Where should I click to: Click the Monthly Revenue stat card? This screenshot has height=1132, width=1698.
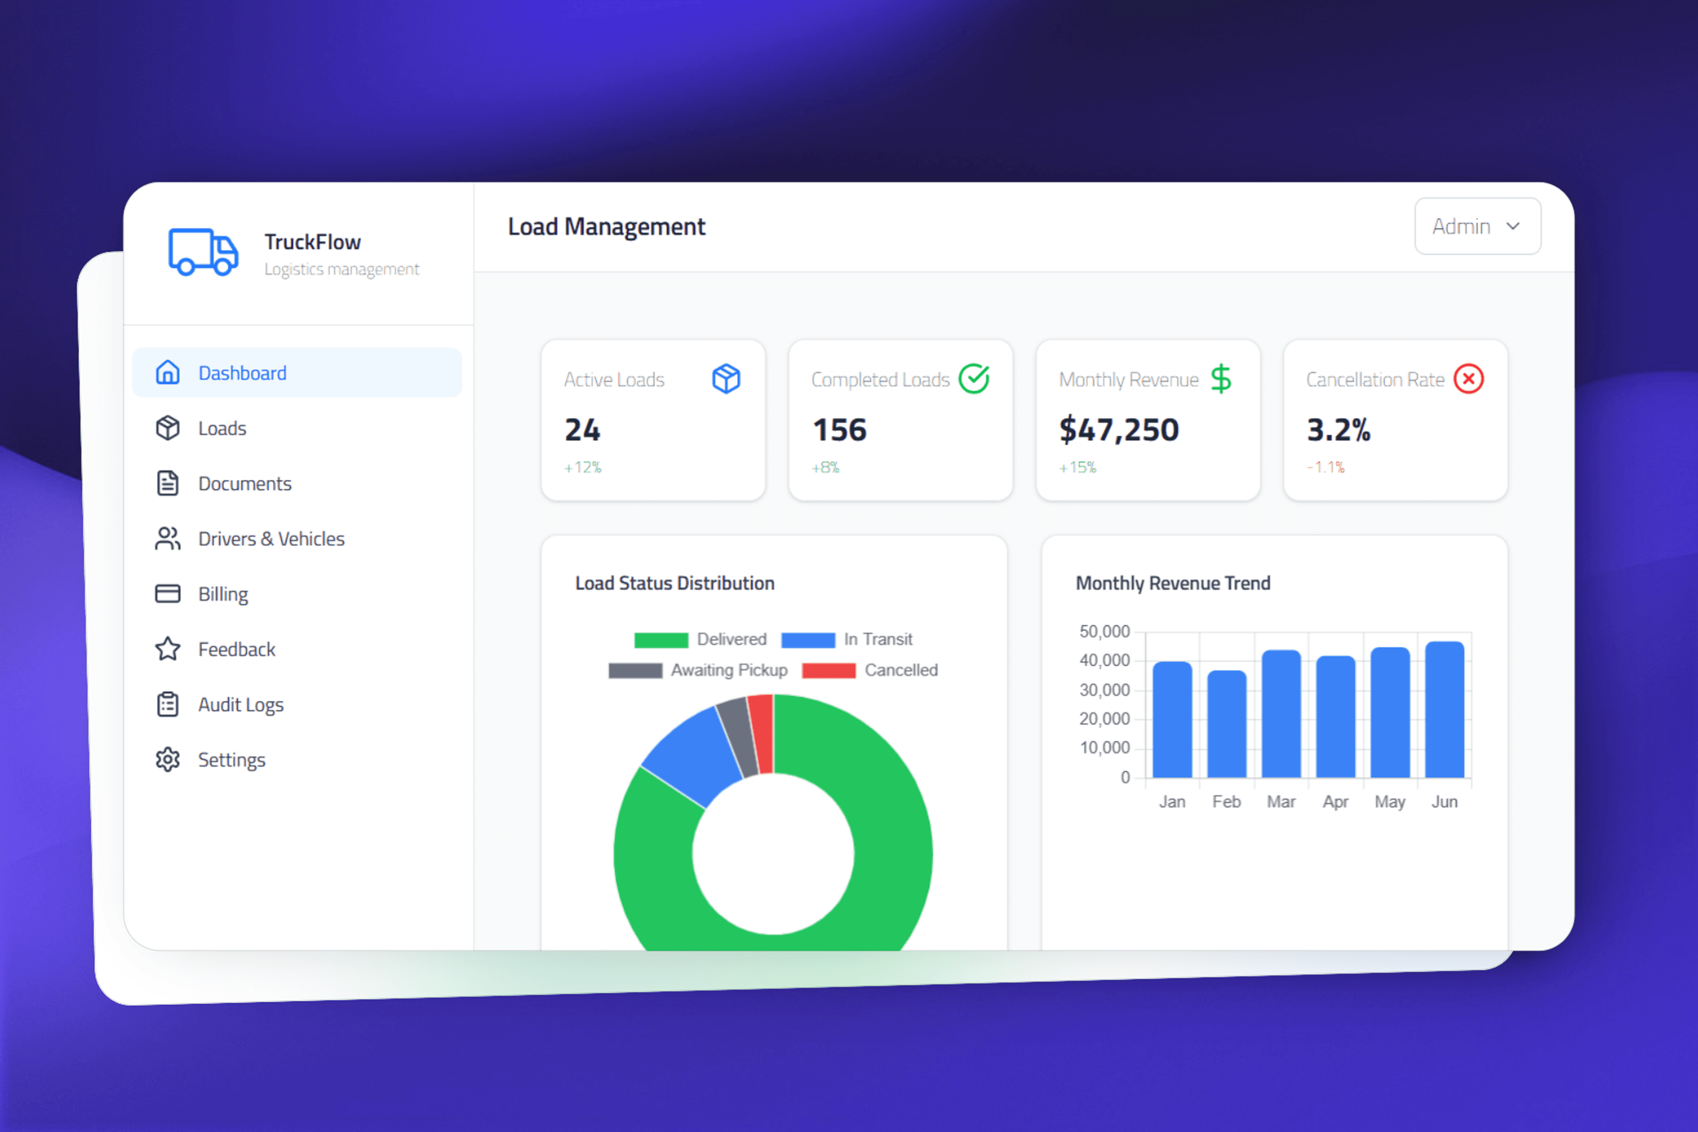1147,421
